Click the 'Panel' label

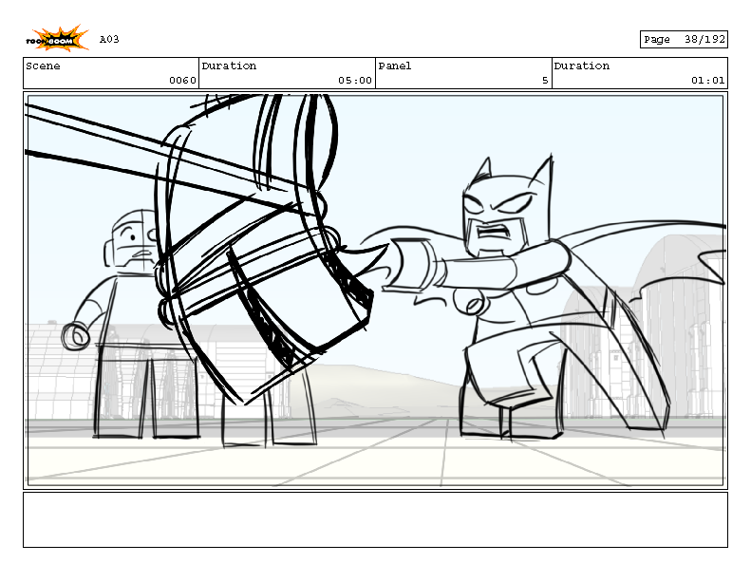coord(395,66)
